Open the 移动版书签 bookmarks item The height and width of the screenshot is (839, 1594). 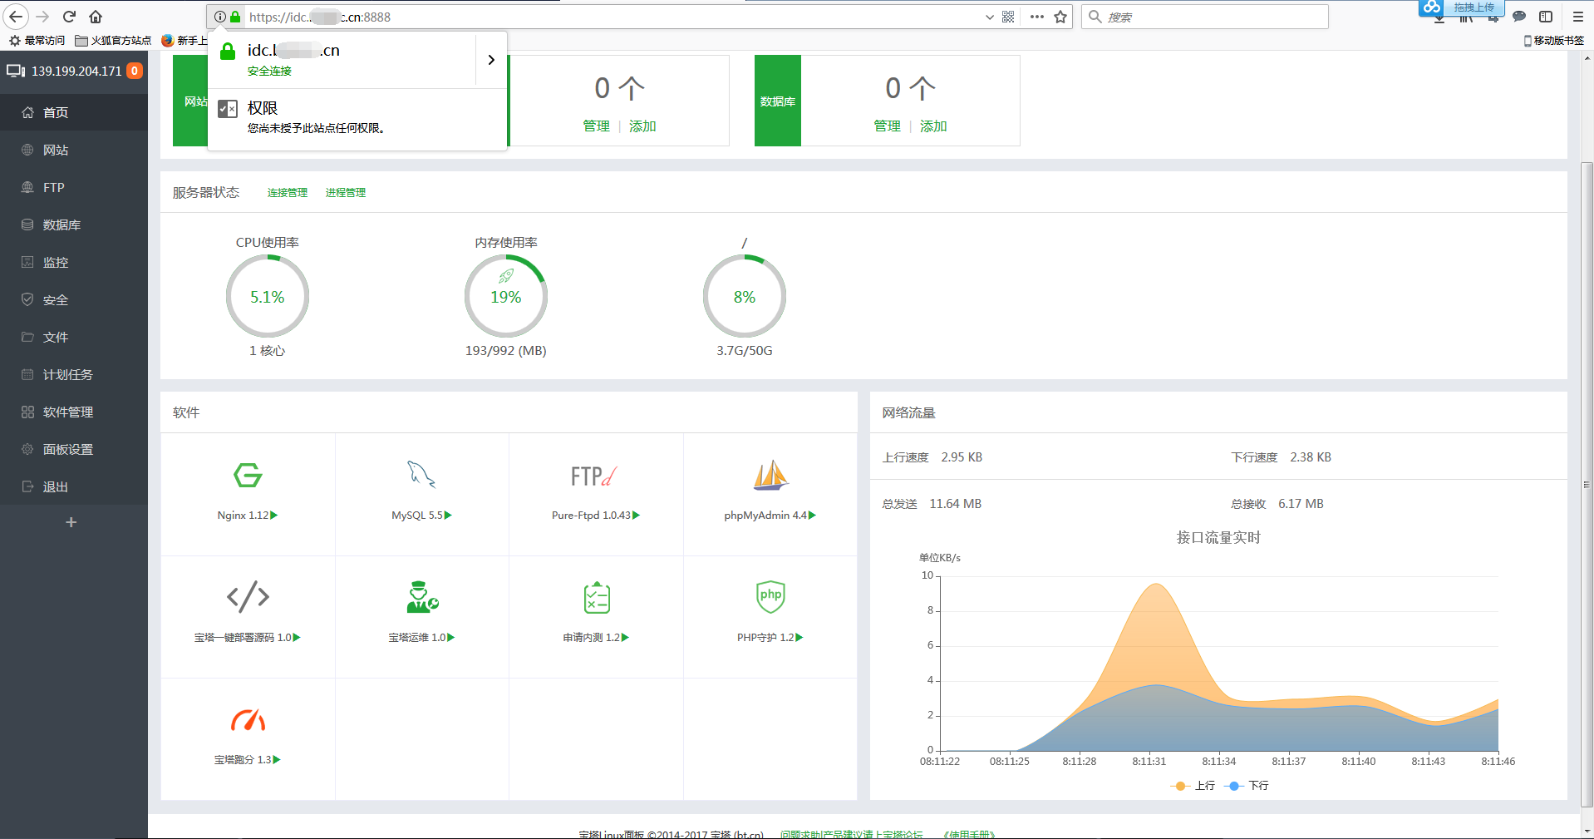1554,40
